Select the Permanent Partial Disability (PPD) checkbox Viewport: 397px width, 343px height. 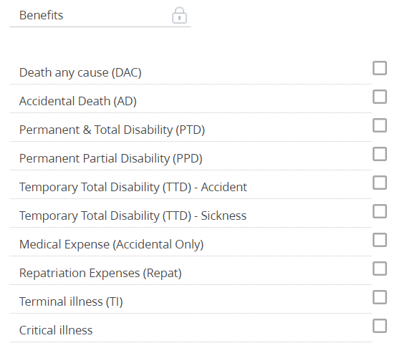[380, 154]
